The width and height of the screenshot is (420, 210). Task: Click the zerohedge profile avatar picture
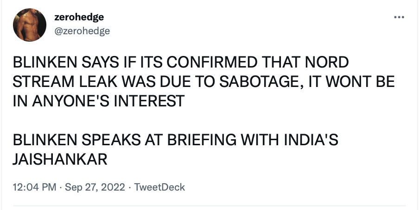tap(30, 25)
